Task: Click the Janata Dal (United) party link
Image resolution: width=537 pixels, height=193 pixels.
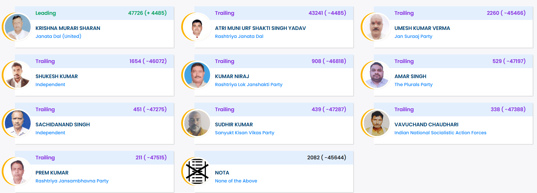Action: (x=58, y=36)
